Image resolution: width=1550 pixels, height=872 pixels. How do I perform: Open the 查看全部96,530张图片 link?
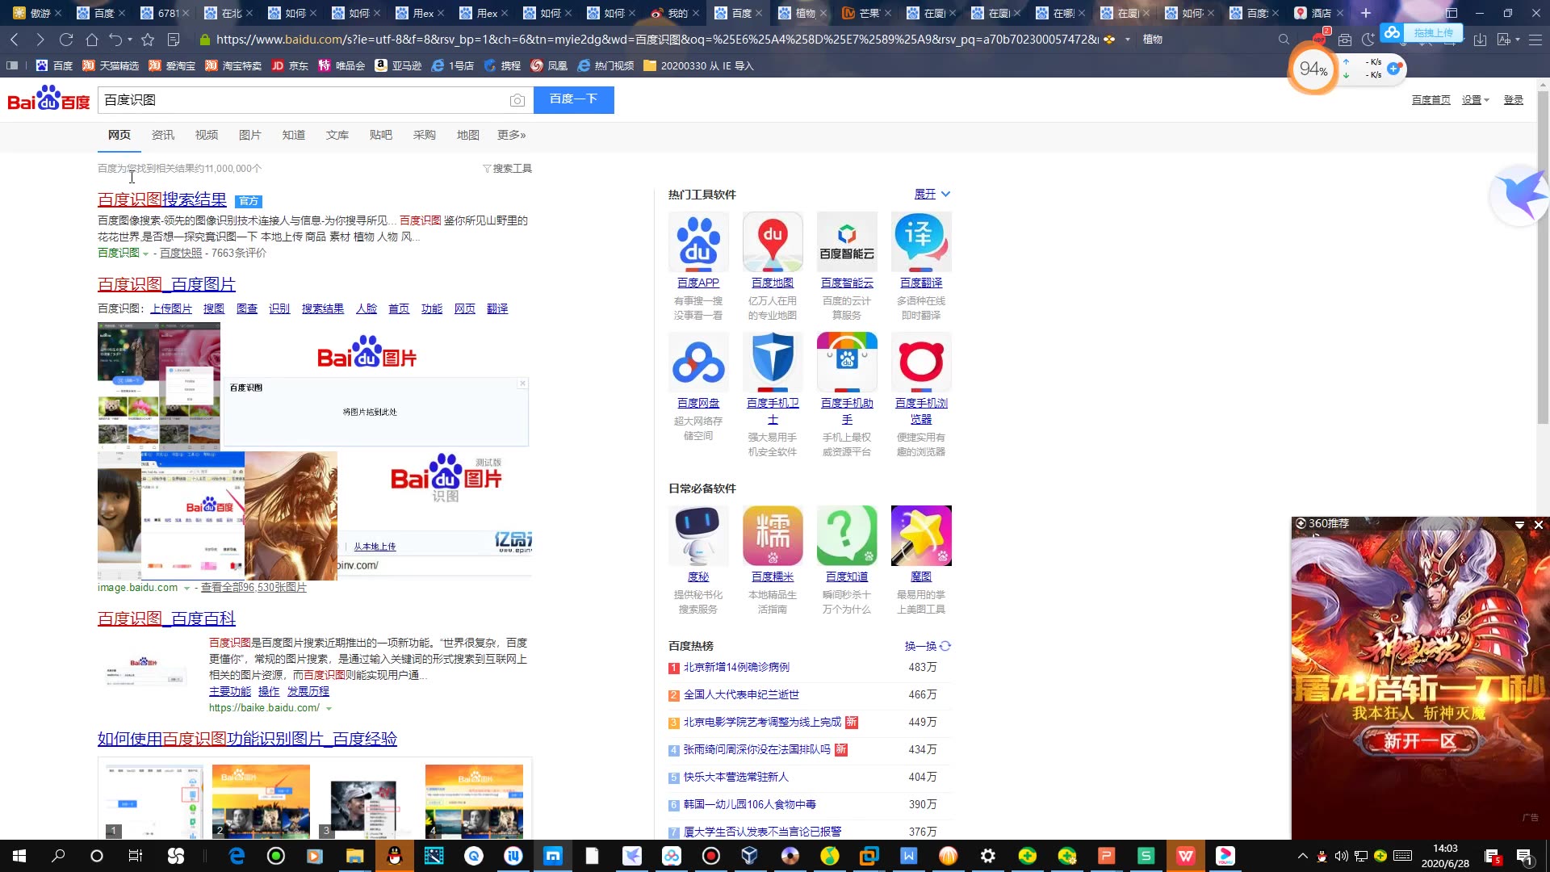[x=253, y=587]
